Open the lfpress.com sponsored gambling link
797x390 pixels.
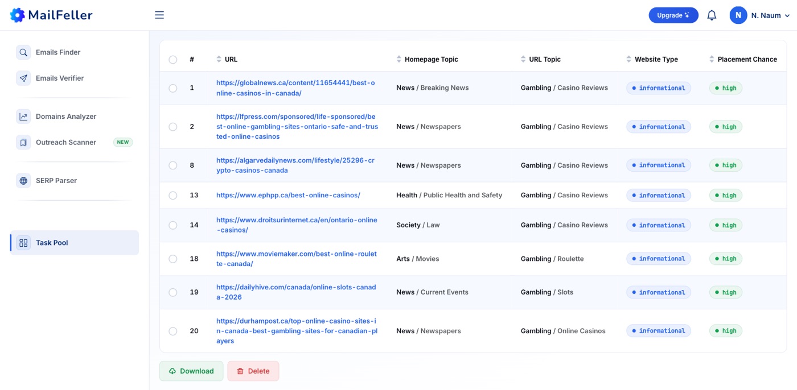pyautogui.click(x=297, y=127)
